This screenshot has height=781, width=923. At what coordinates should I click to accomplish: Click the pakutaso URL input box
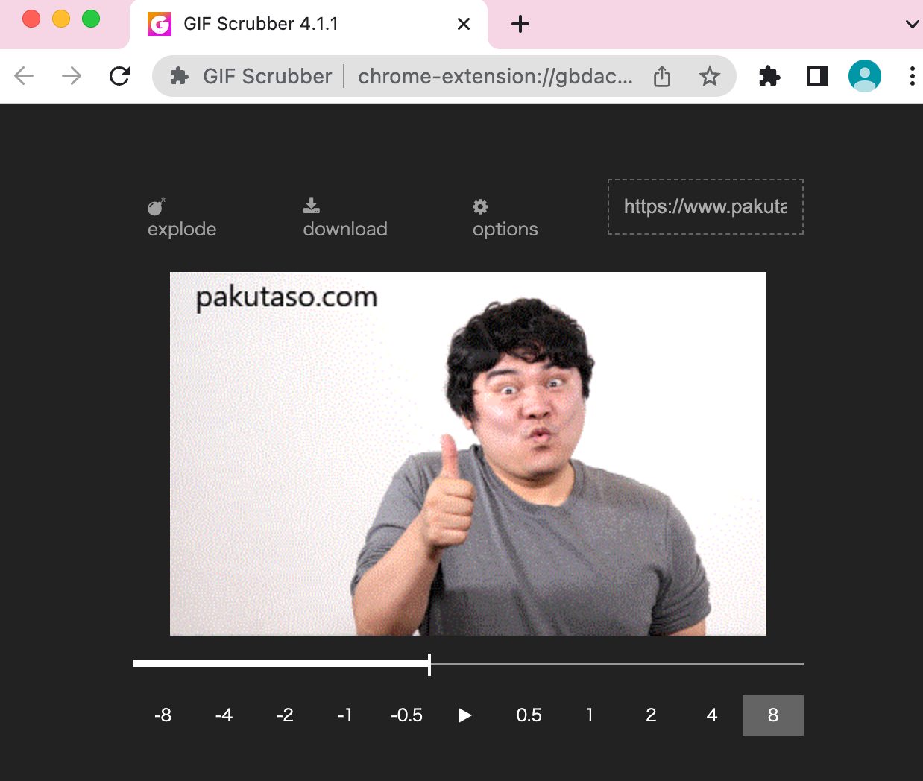tap(705, 206)
